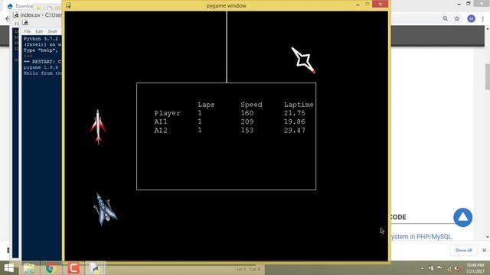Click the 'RESTART' line in Python Shell

[x=42, y=62]
